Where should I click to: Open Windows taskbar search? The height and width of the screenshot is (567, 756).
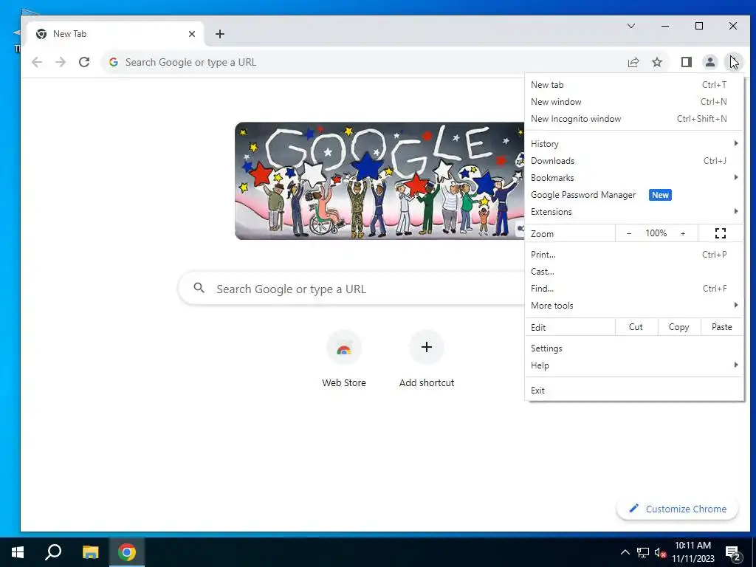(53, 552)
